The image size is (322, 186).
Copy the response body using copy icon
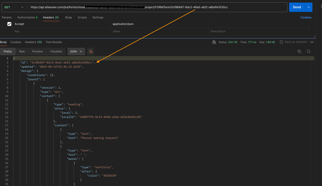[299, 51]
